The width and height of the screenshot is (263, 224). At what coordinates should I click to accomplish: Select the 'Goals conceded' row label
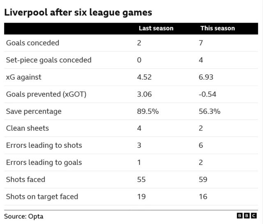pyautogui.click(x=32, y=43)
